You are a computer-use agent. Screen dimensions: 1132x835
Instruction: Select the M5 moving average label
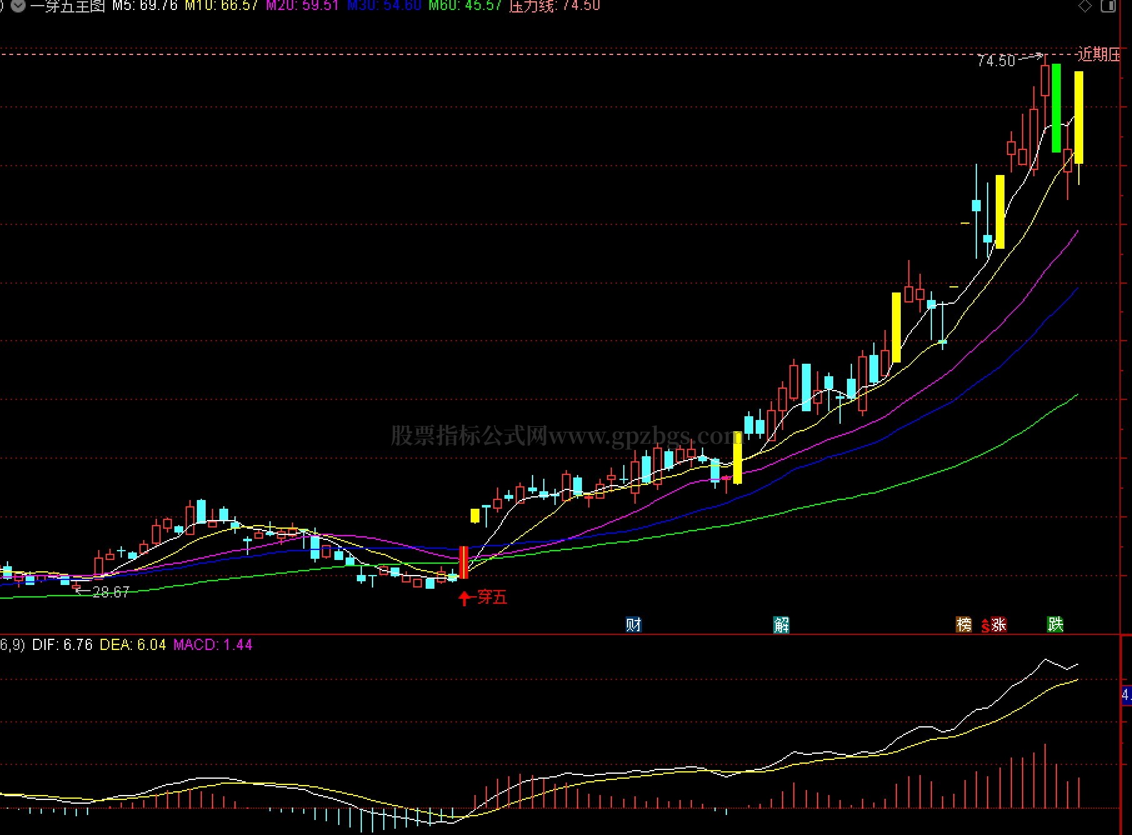(145, 6)
